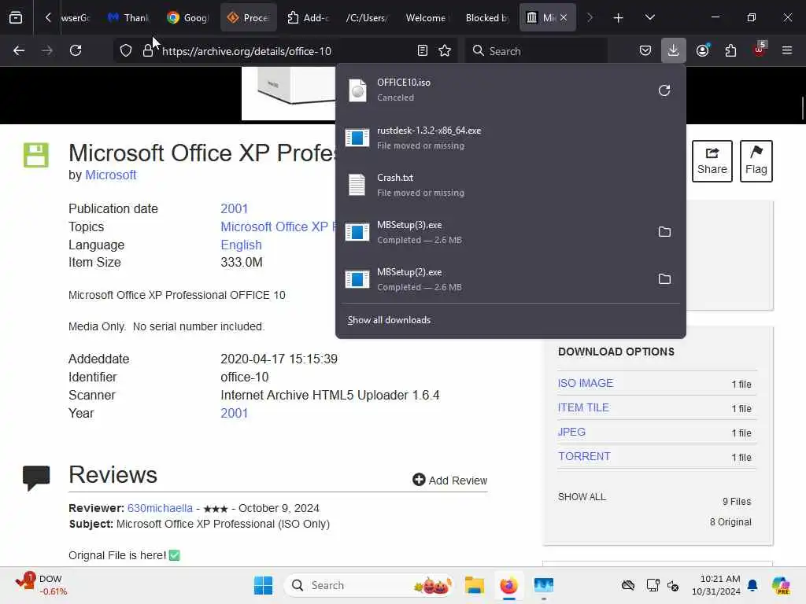Show MBSetup(3).exe in folder
Viewport: 806px width, 604px height.
point(664,232)
